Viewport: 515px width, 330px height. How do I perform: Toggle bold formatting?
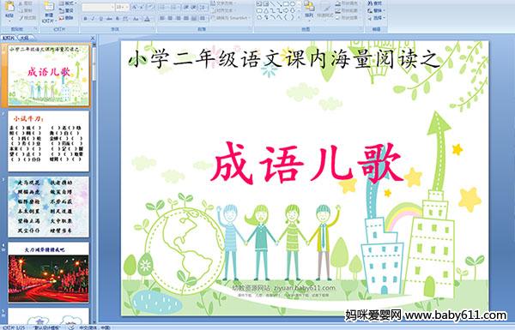pos(85,19)
